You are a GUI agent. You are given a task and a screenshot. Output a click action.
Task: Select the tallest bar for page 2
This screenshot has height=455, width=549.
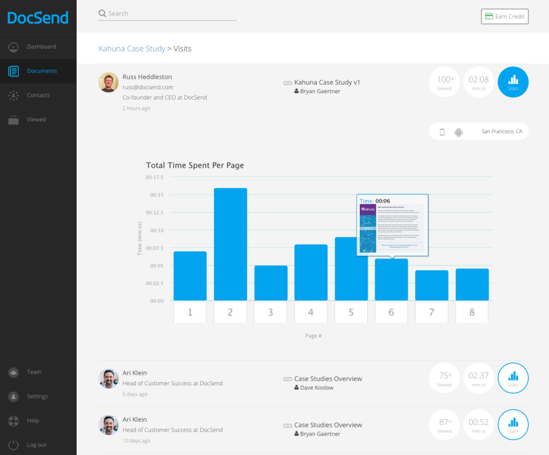[x=230, y=243]
